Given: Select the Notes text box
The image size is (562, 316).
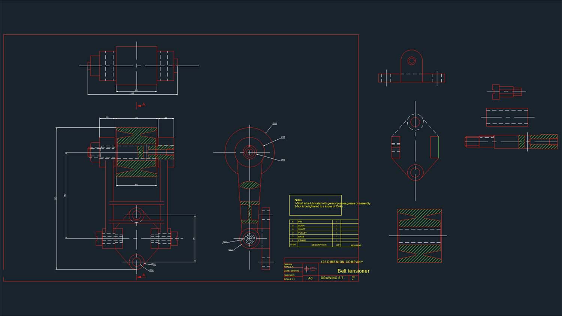Looking at the screenshot, I should click(315, 205).
